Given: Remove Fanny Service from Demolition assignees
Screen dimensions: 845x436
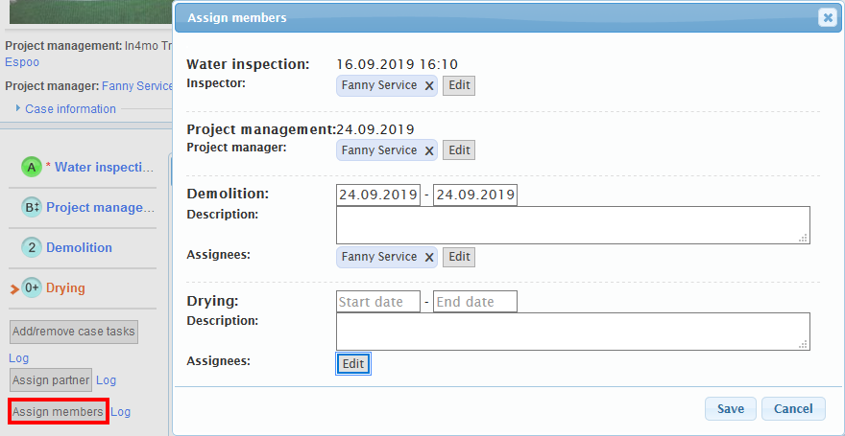Looking at the screenshot, I should (429, 257).
